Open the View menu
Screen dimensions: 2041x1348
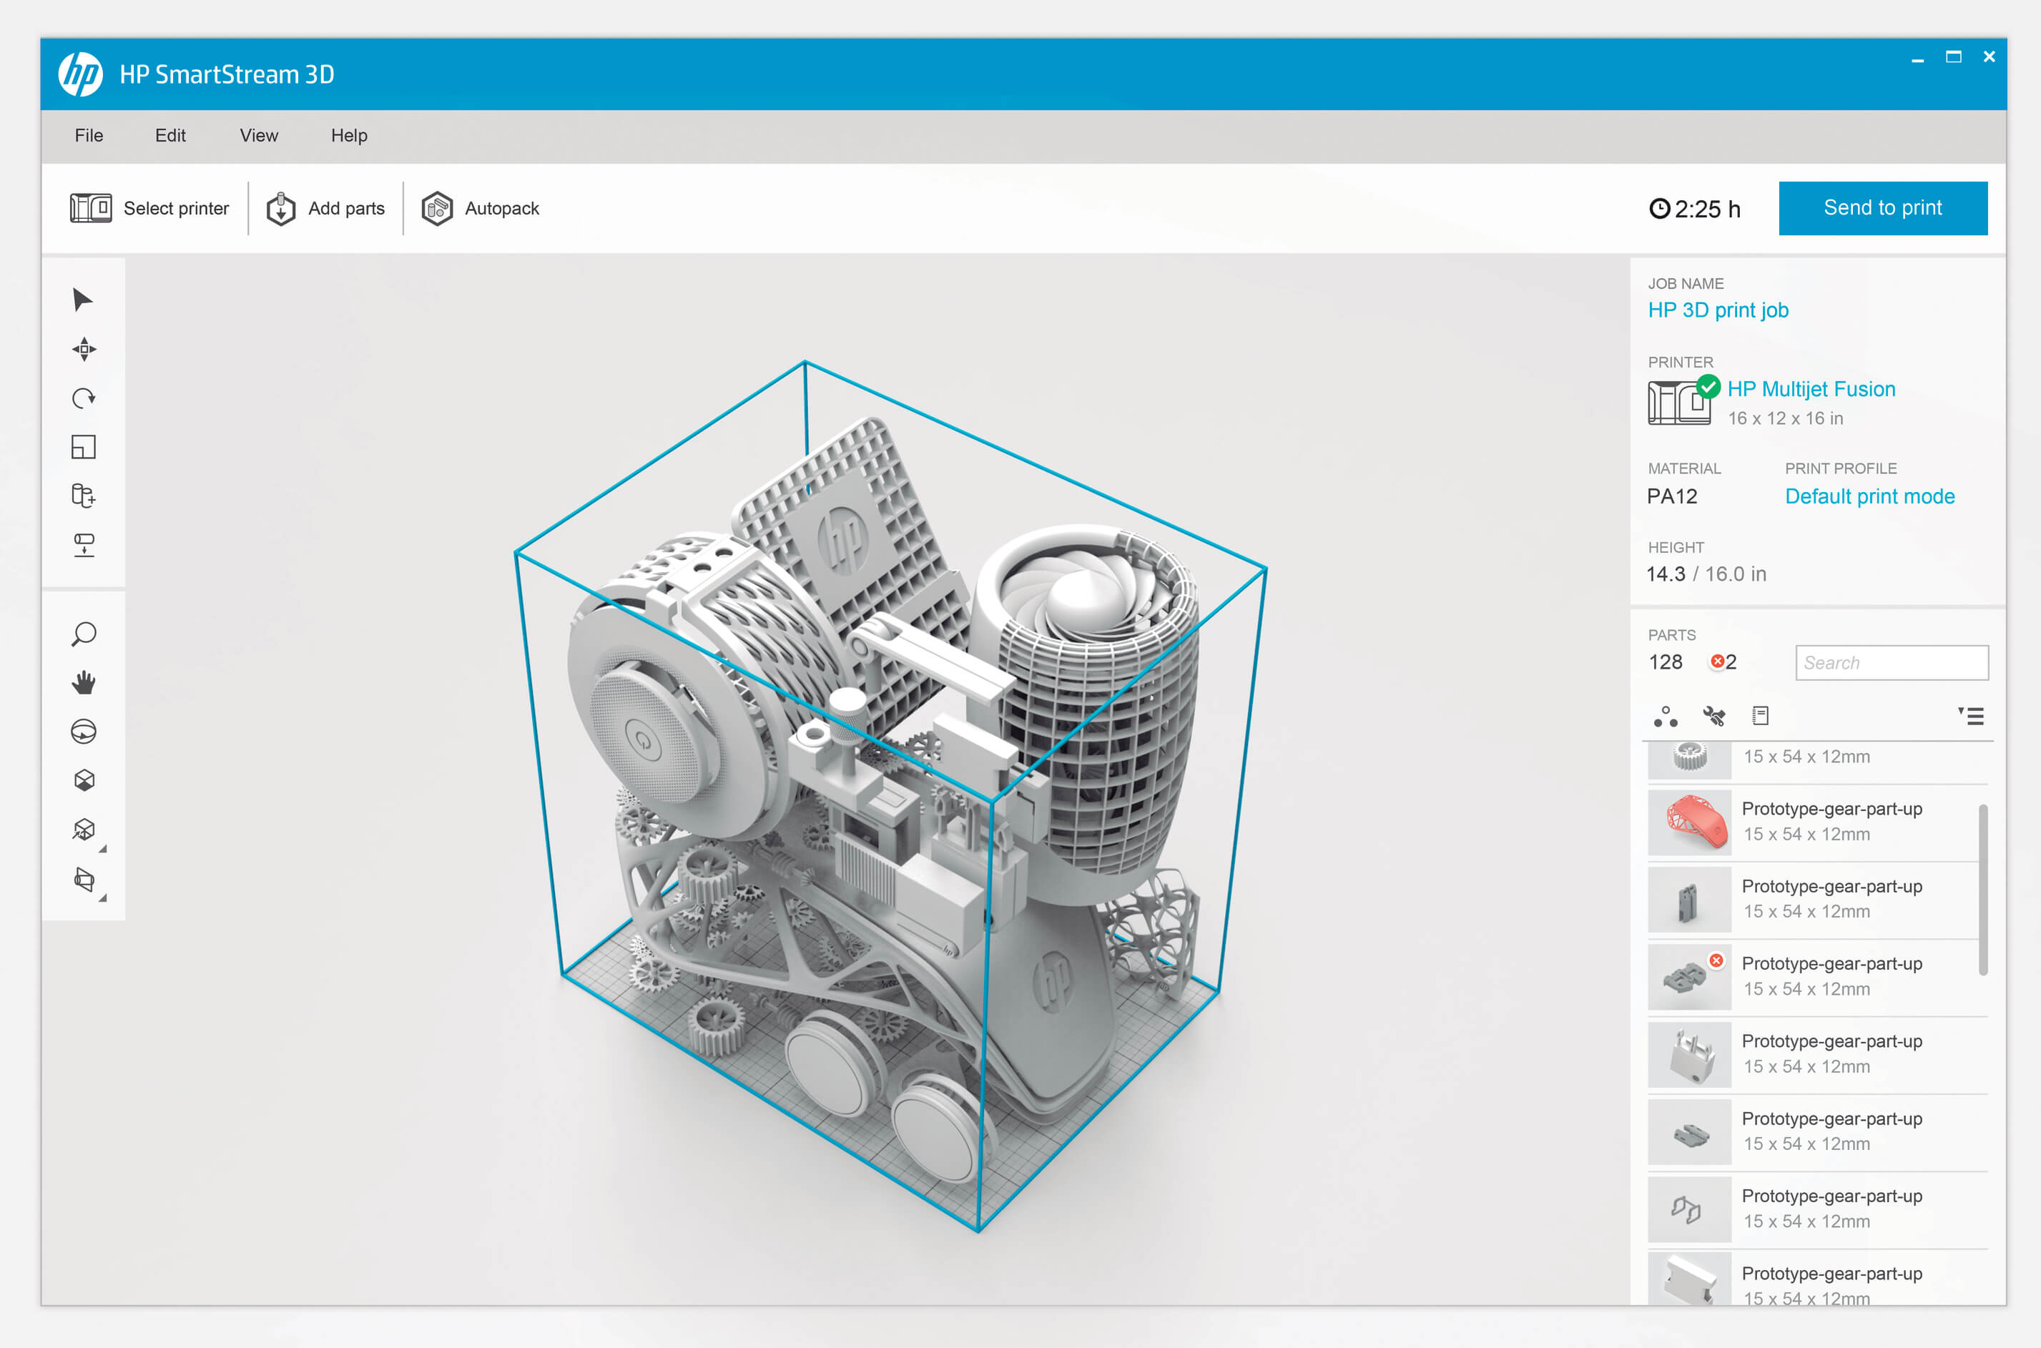pos(259,135)
